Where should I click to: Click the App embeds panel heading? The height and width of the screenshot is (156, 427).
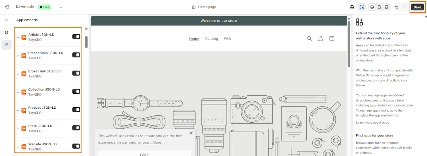27,20
